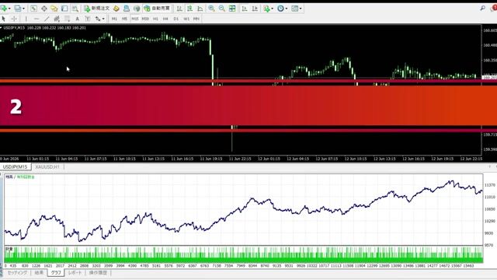This screenshot has width=497, height=280.
Task: Open the セッティング tester tab
Action: (17, 273)
